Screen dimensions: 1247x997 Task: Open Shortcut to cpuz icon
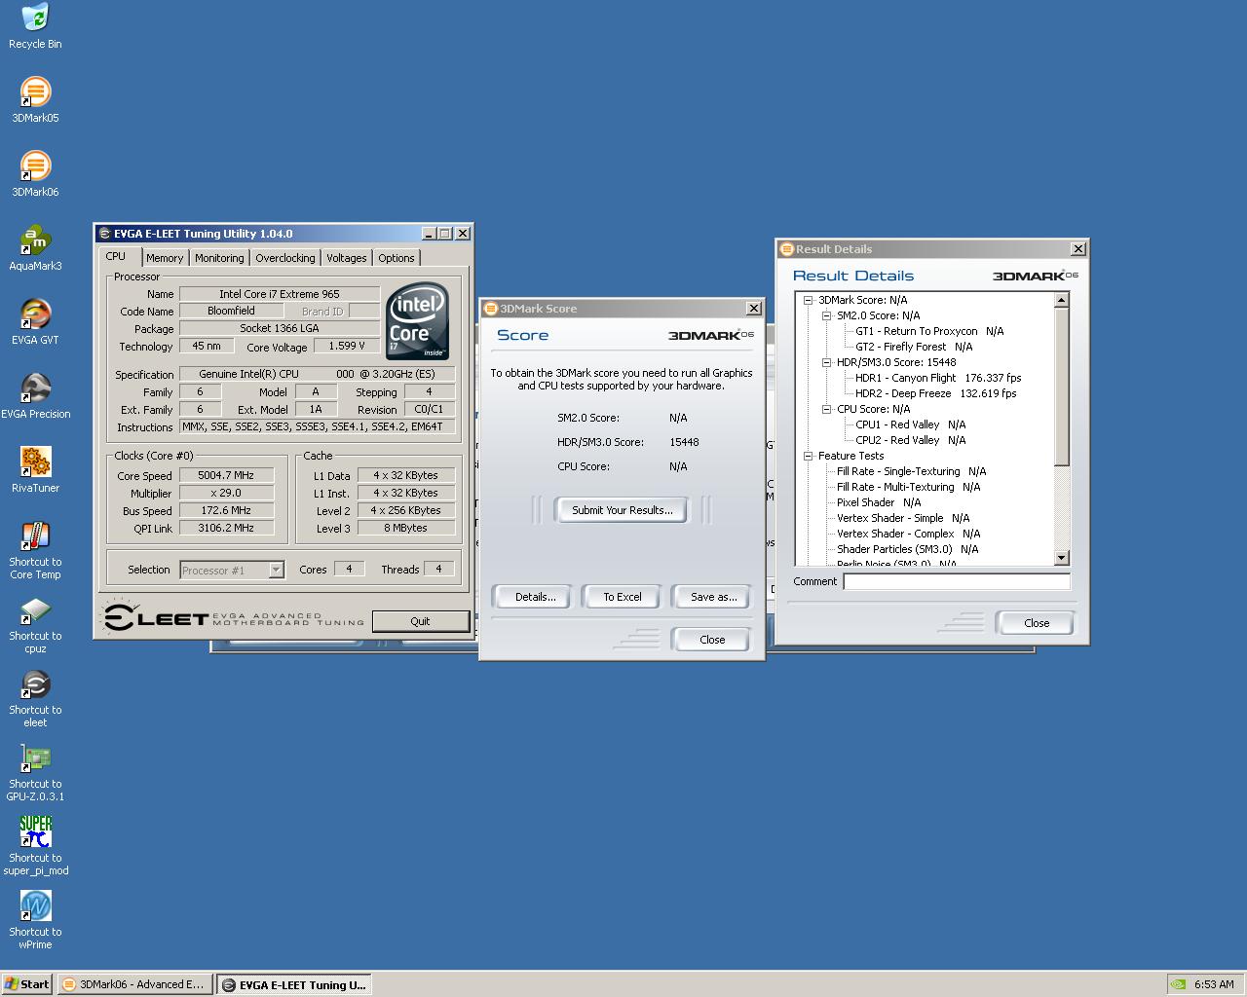click(x=35, y=625)
